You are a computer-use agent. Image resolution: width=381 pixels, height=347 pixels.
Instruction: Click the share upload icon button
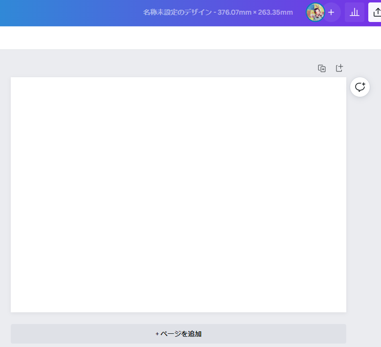376,12
